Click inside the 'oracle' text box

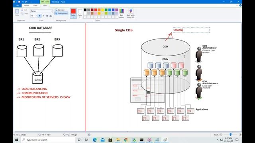tap(192, 30)
